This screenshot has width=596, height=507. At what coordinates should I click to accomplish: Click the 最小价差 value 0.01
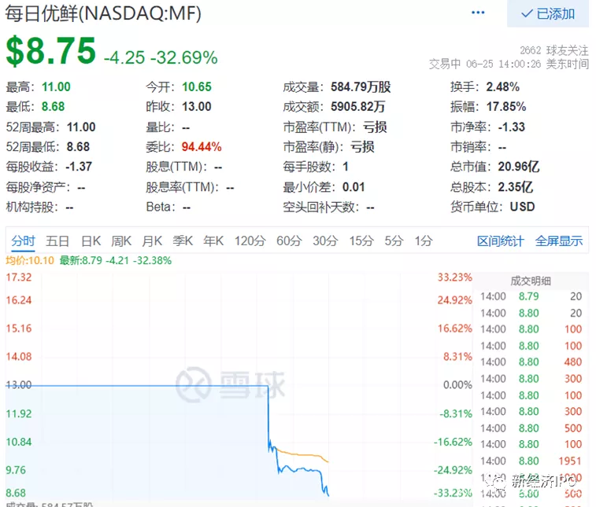pyautogui.click(x=354, y=187)
